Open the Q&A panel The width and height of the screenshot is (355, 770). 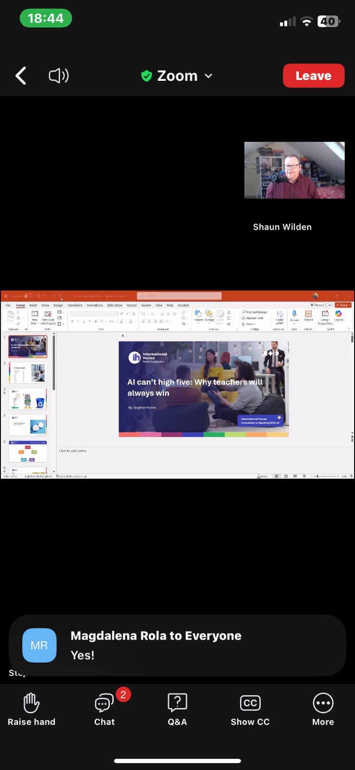pos(177,709)
